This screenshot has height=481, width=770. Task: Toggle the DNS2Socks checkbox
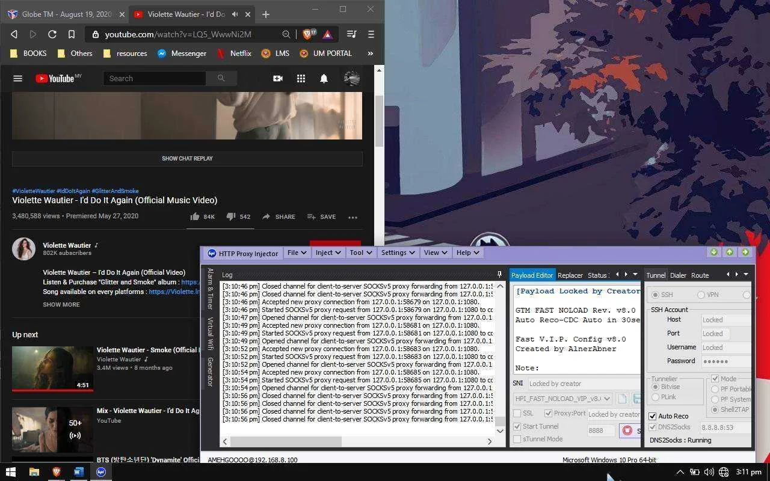pyautogui.click(x=653, y=427)
